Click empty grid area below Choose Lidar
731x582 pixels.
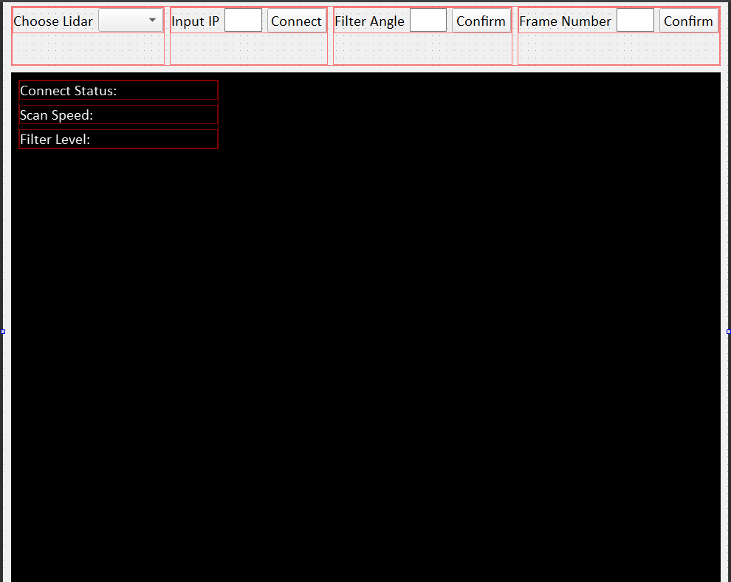87,49
